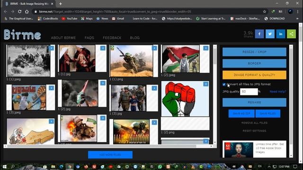The height and width of the screenshot is (170, 303).
Task: Open the Need Help? link
Action: (278, 92)
